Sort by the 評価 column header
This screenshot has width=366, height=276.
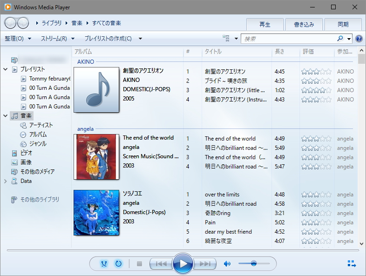317,52
